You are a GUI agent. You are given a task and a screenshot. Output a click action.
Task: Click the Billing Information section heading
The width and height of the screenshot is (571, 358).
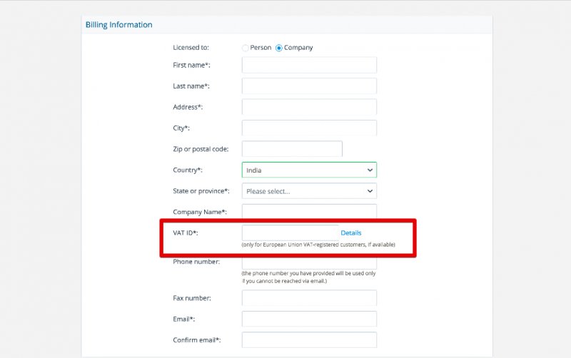tap(118, 25)
